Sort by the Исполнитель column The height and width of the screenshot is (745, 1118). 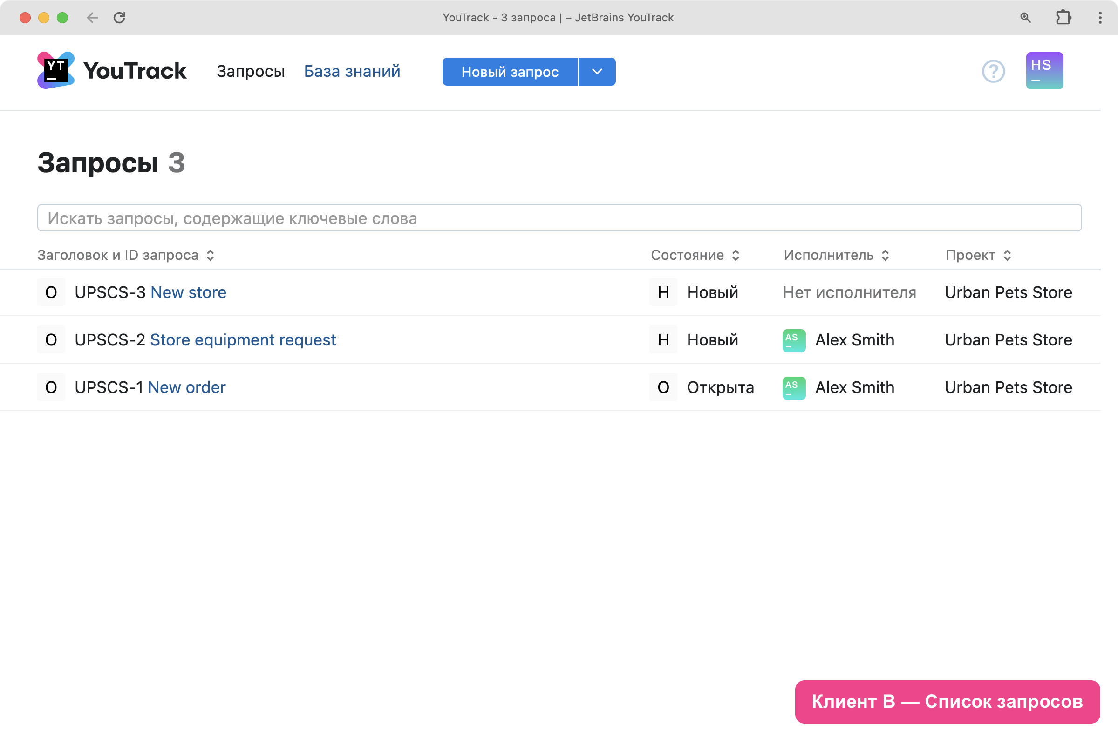(836, 255)
